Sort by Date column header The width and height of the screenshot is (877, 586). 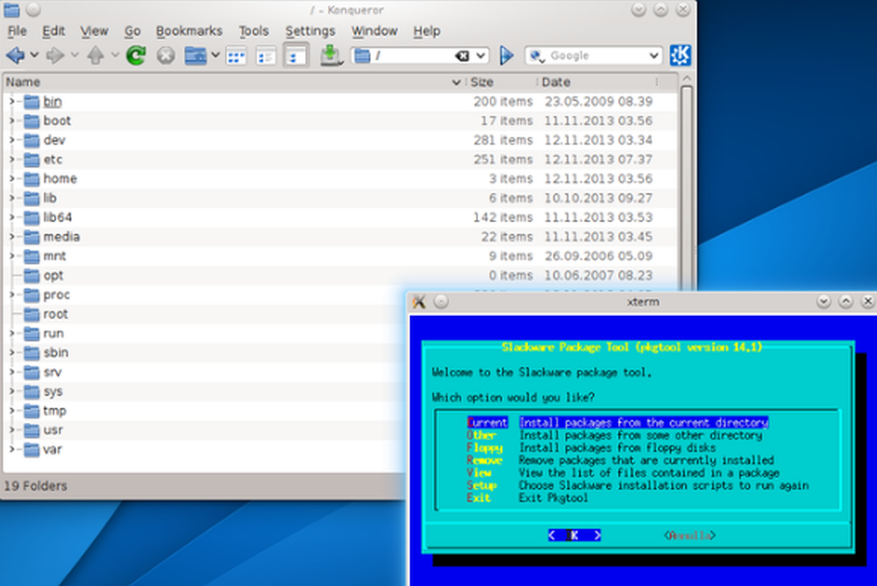597,82
